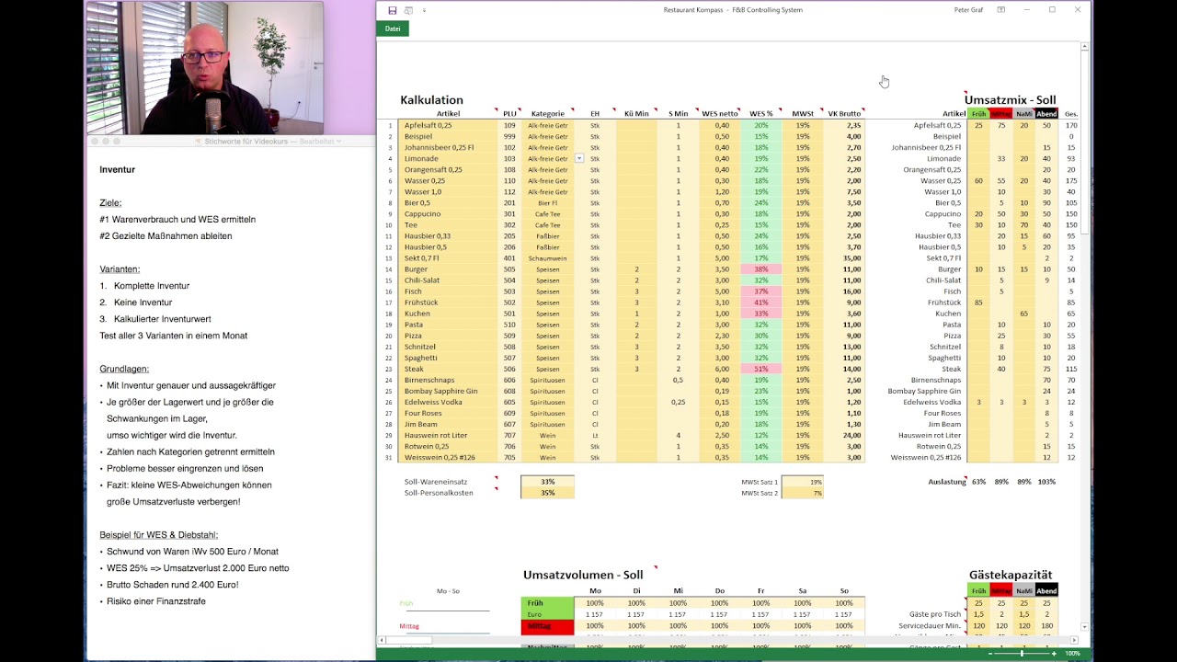Click row number 14 header
Screen dimensions: 1177x662
390,269
